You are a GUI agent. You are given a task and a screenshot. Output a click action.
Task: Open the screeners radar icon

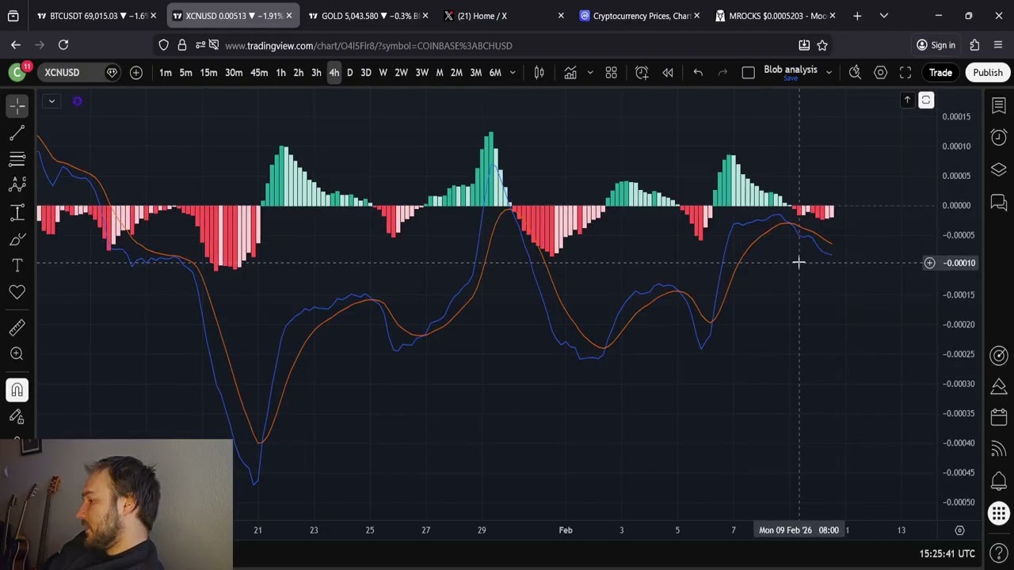click(998, 355)
